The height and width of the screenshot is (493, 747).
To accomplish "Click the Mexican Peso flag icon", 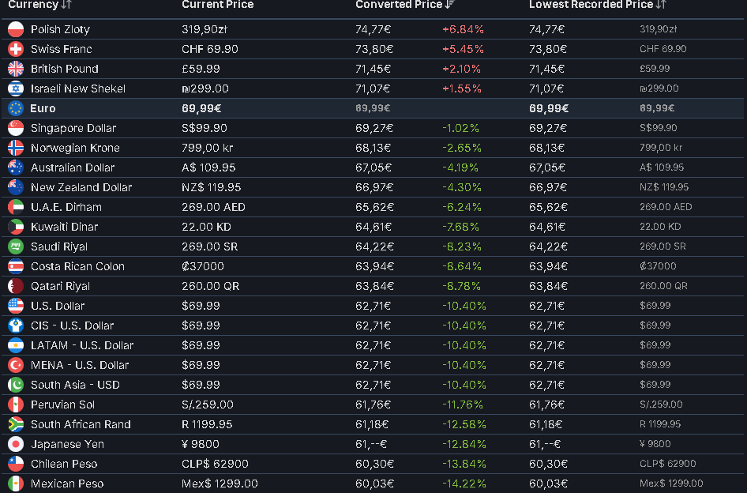I will (16, 484).
